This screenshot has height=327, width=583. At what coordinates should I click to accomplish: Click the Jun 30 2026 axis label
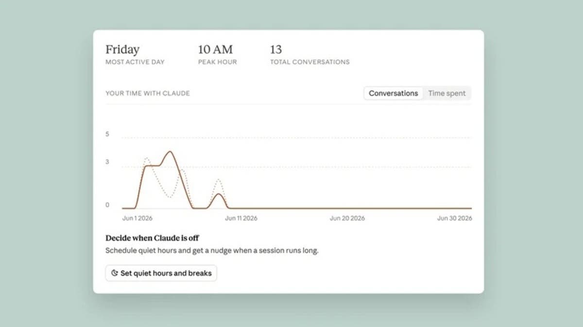(454, 218)
